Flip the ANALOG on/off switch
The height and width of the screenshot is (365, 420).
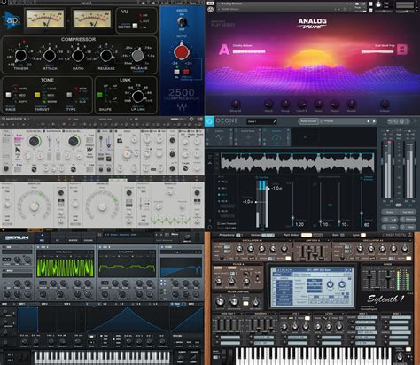coord(182,22)
